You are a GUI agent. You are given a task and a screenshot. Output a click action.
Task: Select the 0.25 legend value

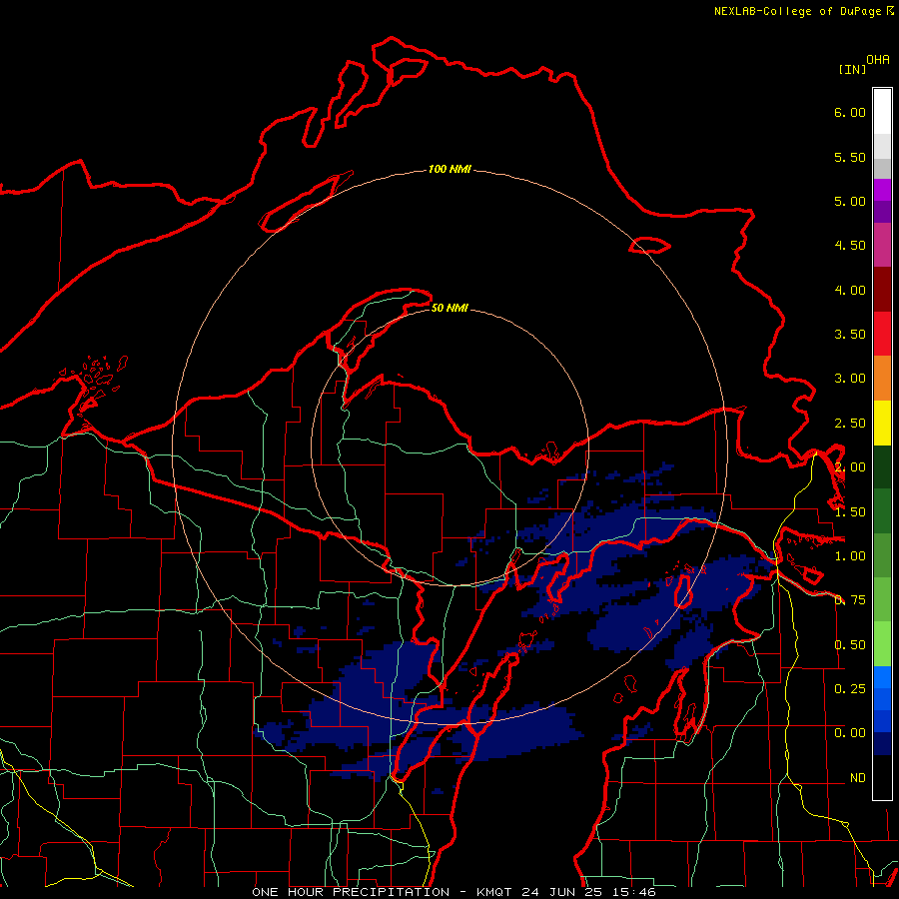(x=850, y=688)
